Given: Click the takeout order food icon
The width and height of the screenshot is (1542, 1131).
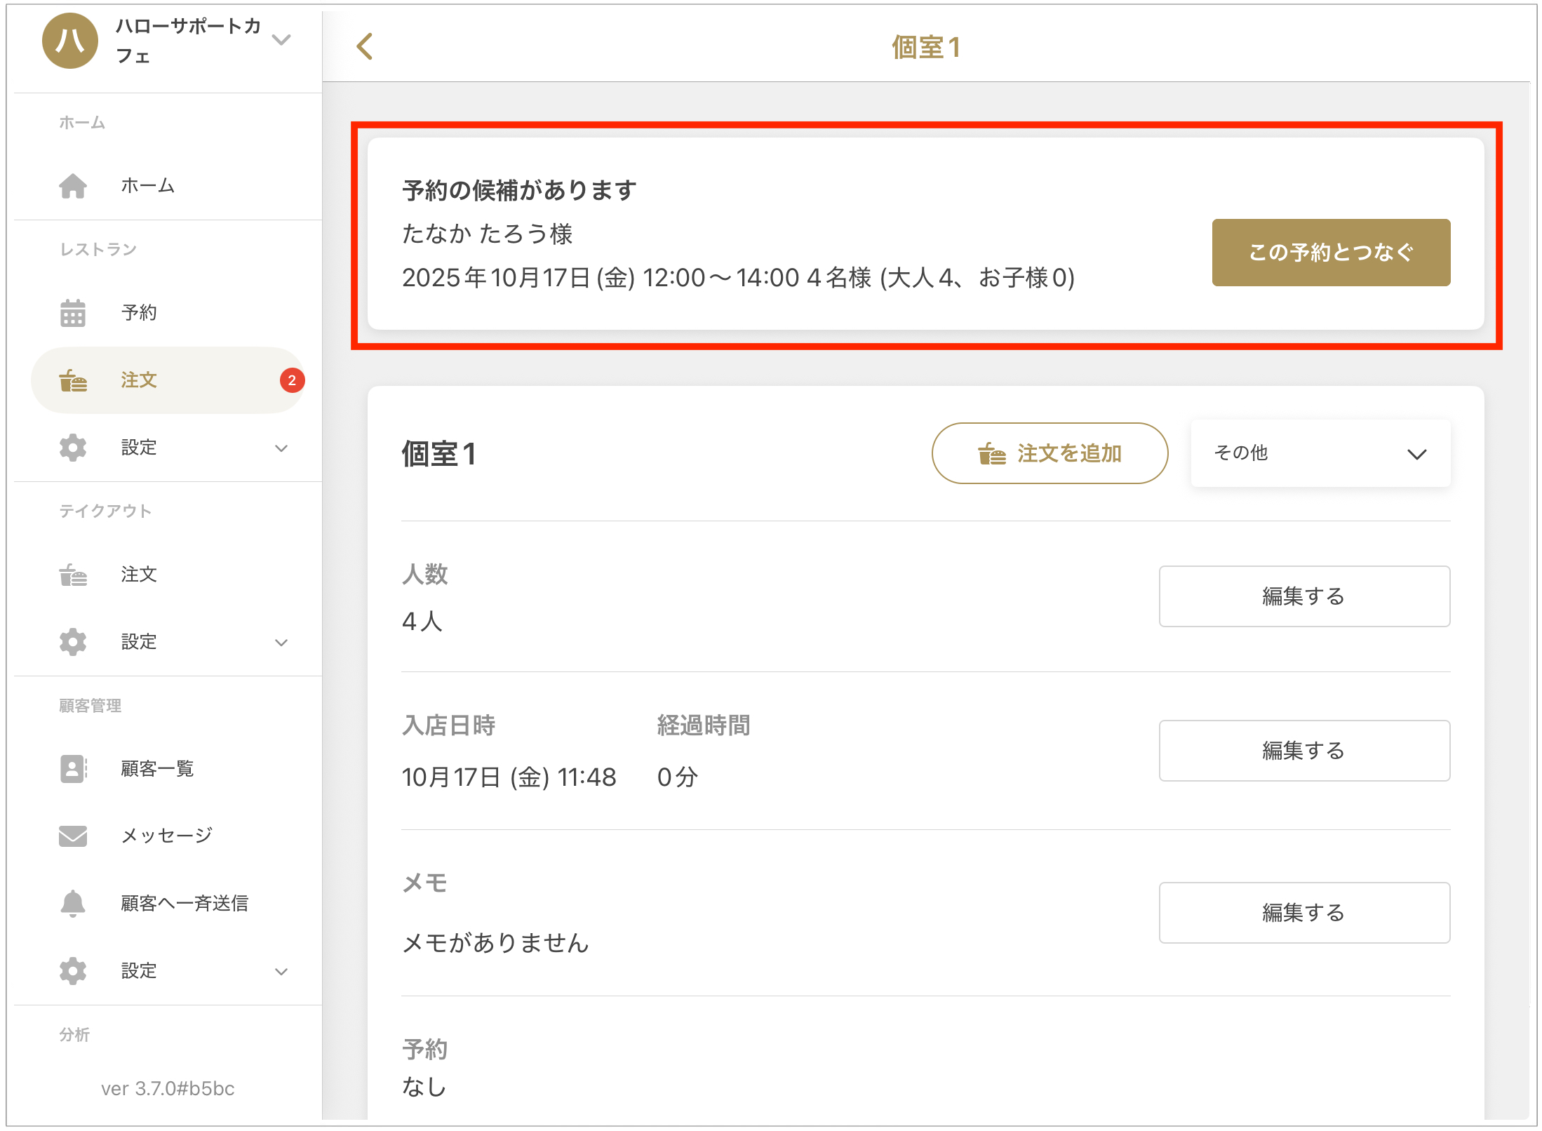Looking at the screenshot, I should 73,575.
